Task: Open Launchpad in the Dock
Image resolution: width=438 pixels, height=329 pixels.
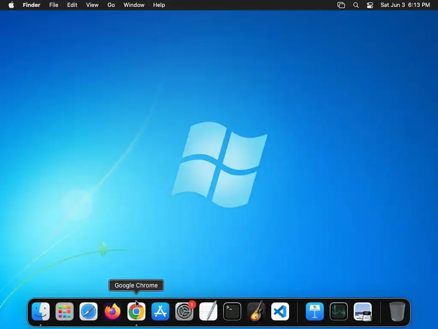Action: pyautogui.click(x=65, y=311)
